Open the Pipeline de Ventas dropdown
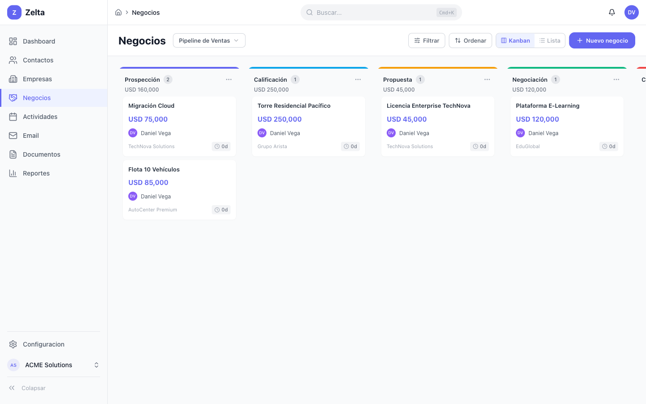646x404 pixels. (x=209, y=40)
